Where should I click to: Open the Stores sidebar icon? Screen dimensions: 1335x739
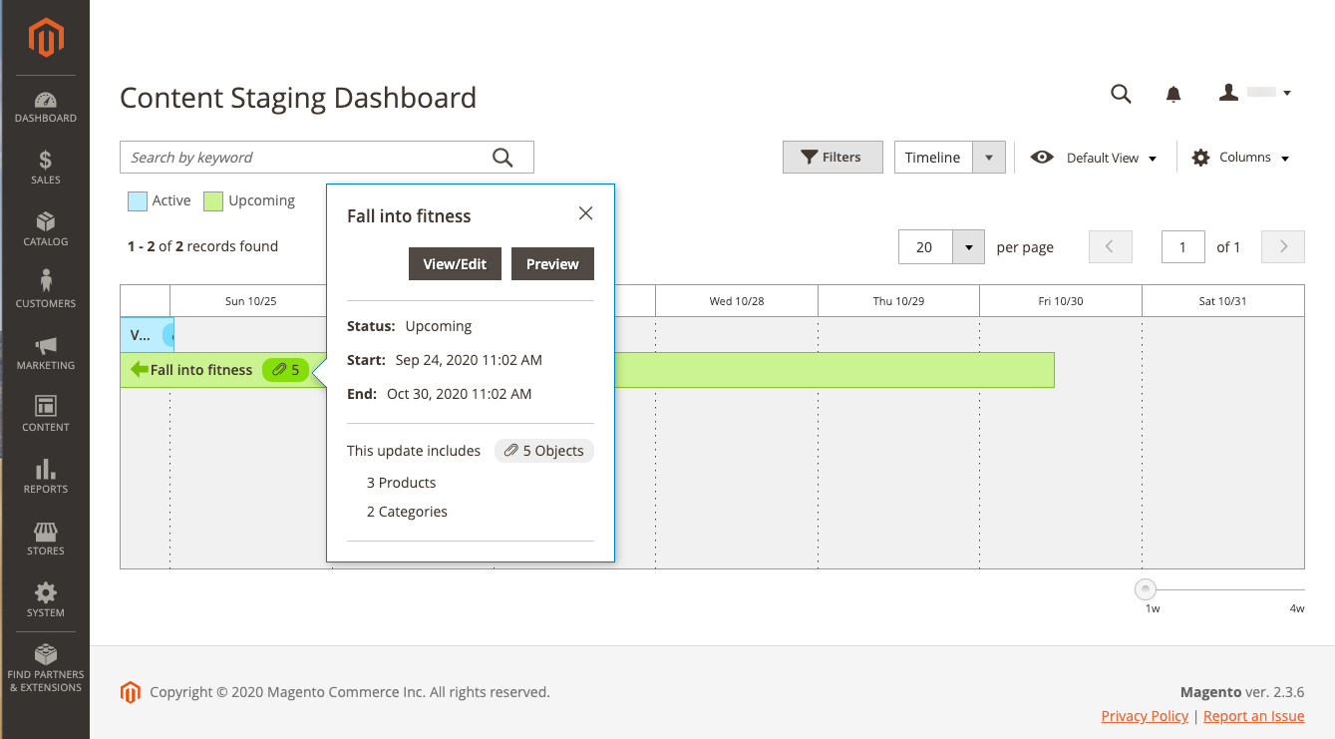tap(45, 540)
